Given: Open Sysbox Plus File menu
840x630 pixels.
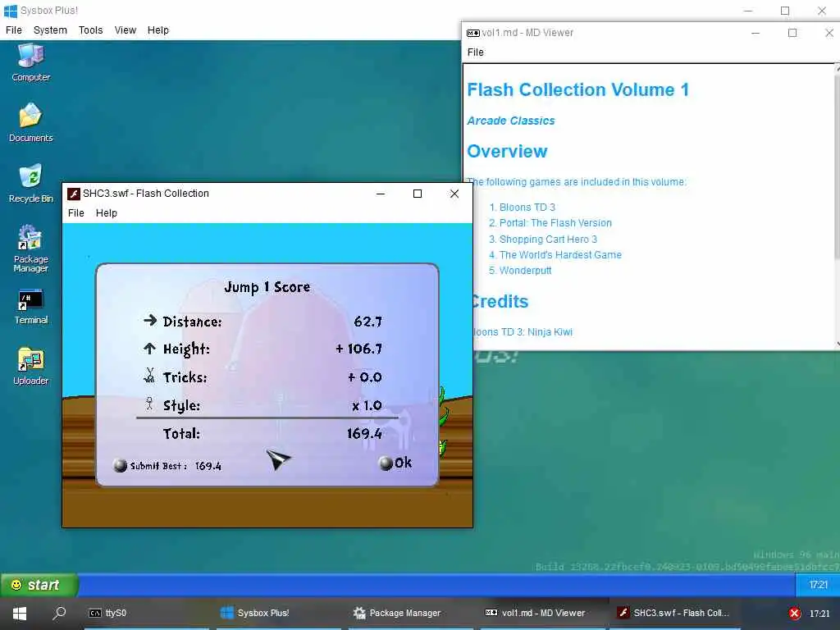Looking at the screenshot, I should pos(14,30).
